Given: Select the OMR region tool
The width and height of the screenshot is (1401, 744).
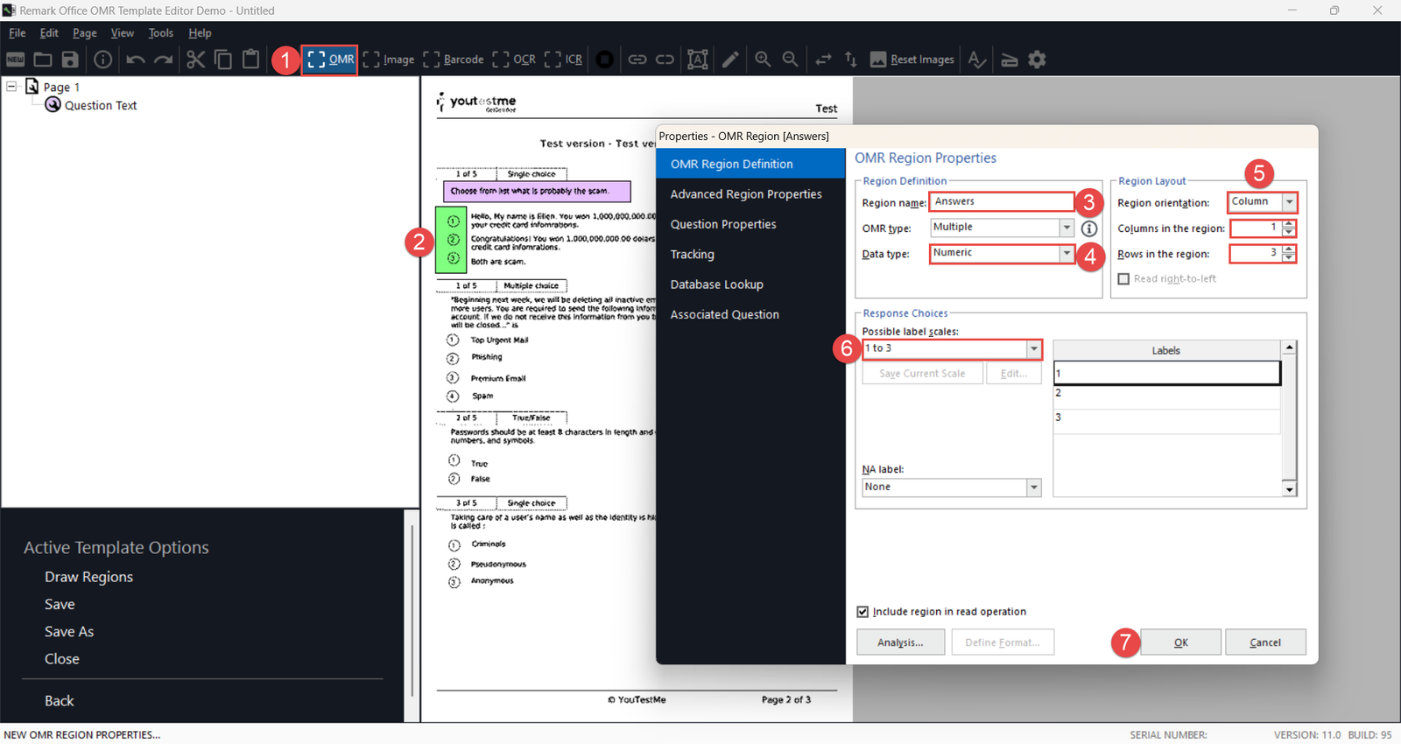Looking at the screenshot, I should [x=330, y=60].
